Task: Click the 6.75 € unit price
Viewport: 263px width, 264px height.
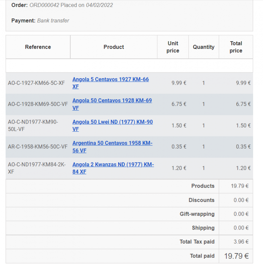Action: (x=179, y=104)
